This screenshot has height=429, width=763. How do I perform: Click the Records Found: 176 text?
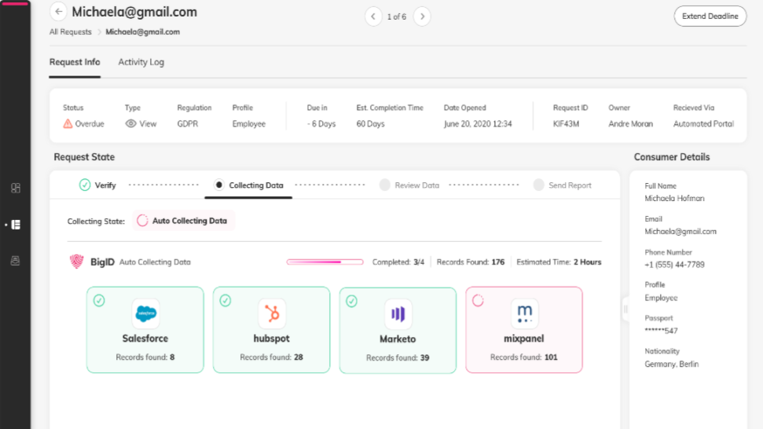point(471,262)
